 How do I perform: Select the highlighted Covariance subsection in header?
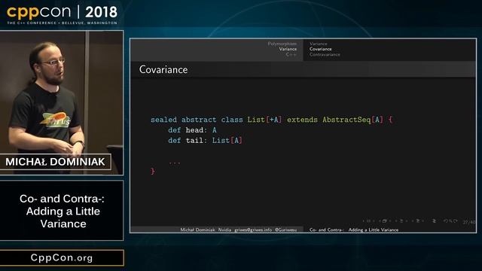point(320,49)
